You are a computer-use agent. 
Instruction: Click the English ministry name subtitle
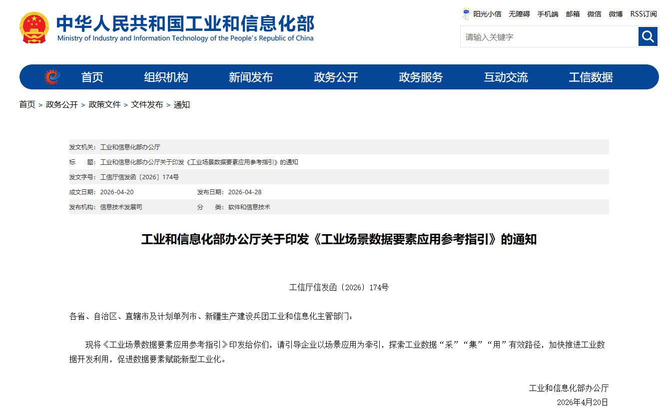click(x=185, y=38)
